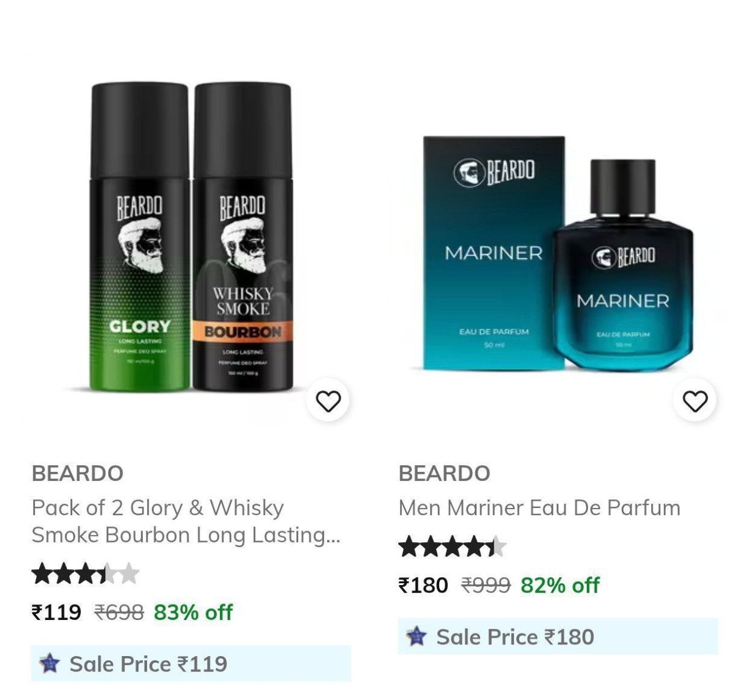735x694 pixels.
Task: Open Pack of 2 Glory & Whisky product title
Action: click(x=186, y=521)
